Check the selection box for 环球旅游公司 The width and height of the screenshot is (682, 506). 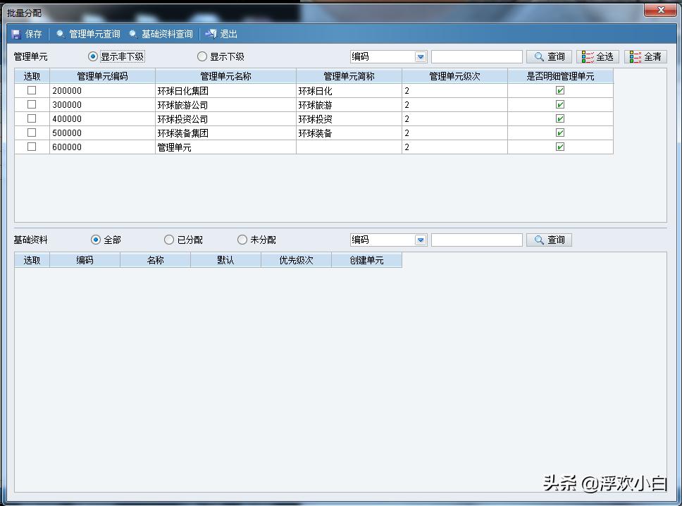pyautogui.click(x=31, y=104)
